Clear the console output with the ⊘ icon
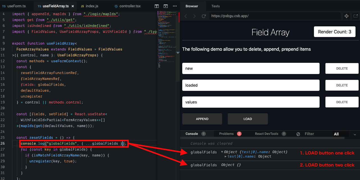The width and height of the screenshot is (360, 180). tap(298, 134)
